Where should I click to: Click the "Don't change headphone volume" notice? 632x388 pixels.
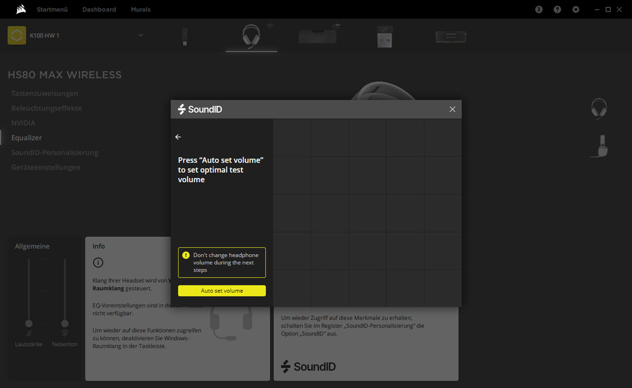point(222,262)
